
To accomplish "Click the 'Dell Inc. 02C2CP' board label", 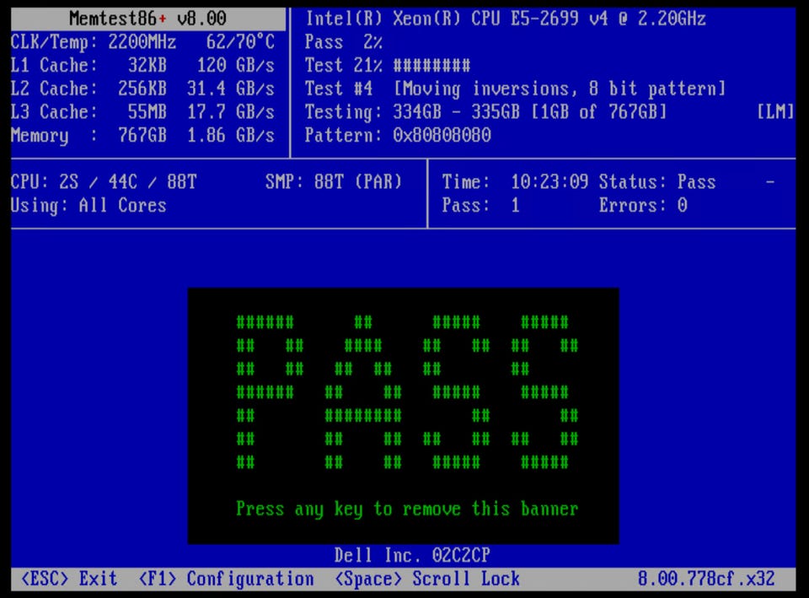I will tap(412, 555).
